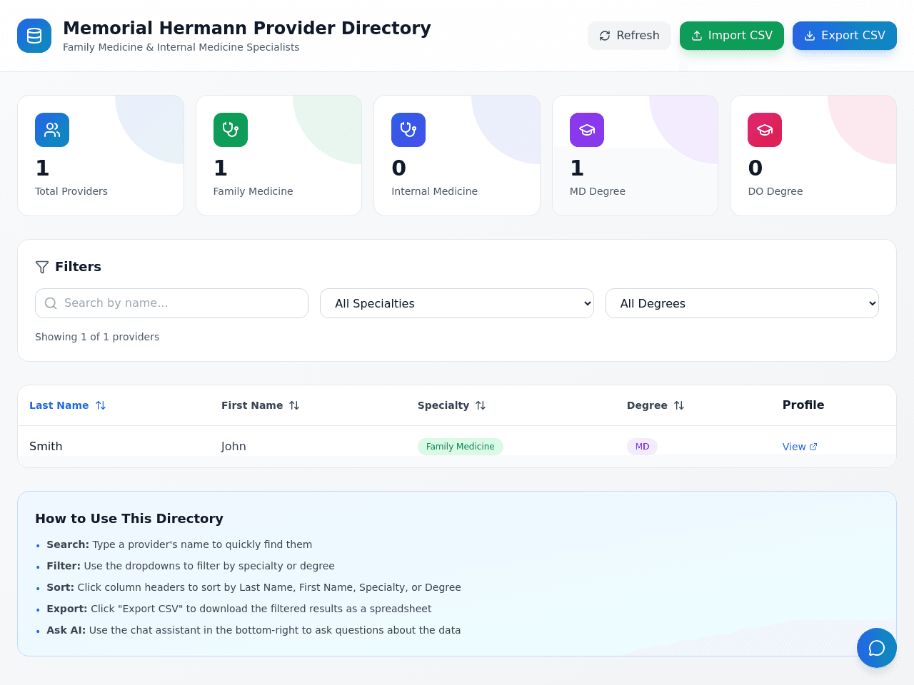Open the All Specialties dropdown
The image size is (914, 685).
[457, 303]
